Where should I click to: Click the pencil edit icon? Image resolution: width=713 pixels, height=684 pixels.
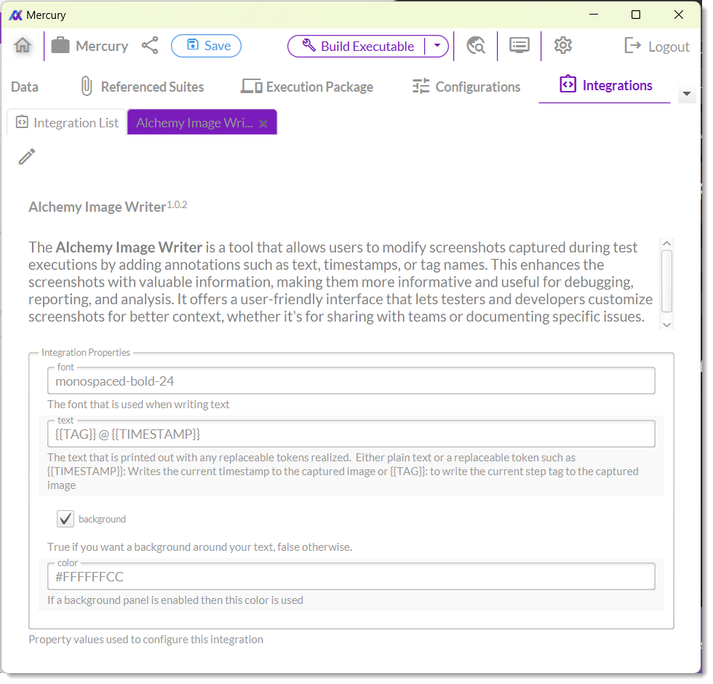tap(27, 156)
